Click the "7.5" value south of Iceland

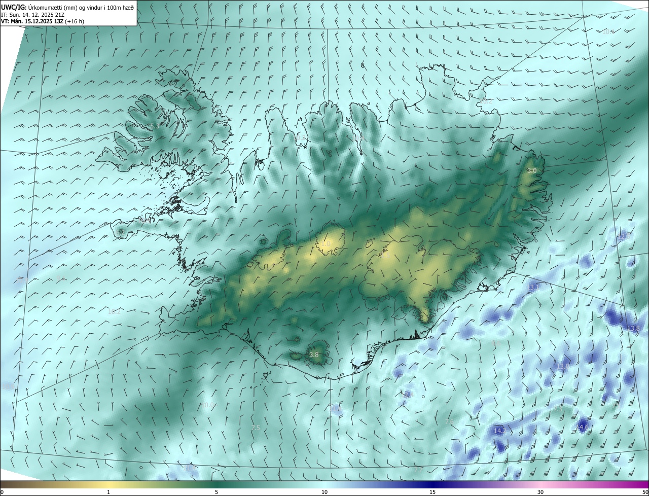(x=256, y=428)
